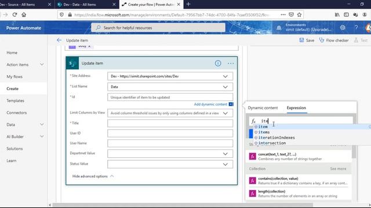Click the length function fx icon
The width and height of the screenshot is (371, 208).
click(x=253, y=194)
